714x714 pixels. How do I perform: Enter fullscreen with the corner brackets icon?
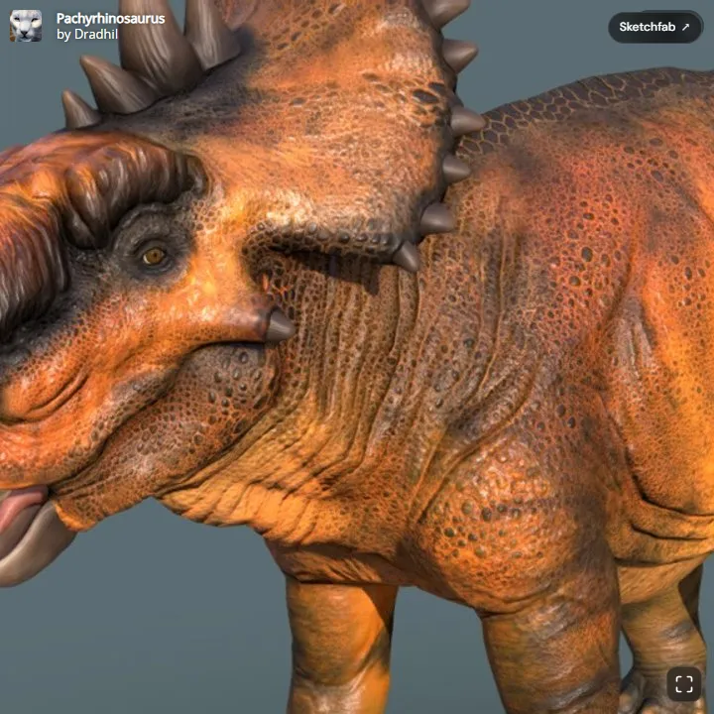click(684, 684)
